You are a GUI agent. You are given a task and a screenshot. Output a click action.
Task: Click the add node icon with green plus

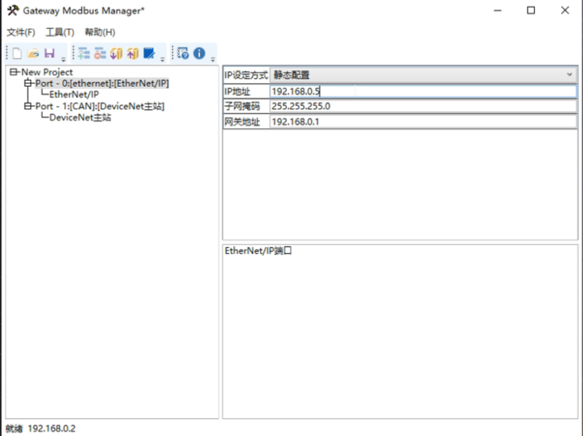84,53
